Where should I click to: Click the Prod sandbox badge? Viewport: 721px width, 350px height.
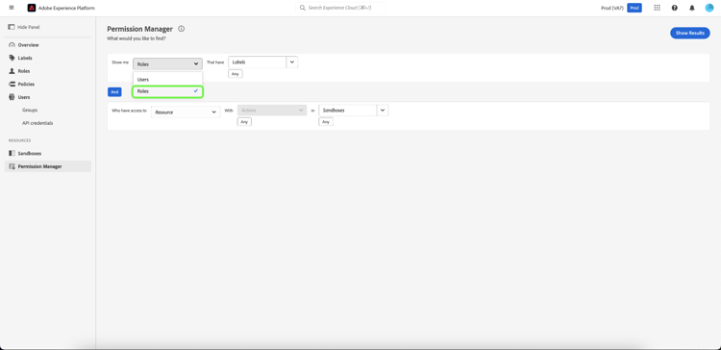point(634,8)
